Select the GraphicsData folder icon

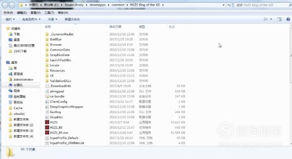[47, 55]
